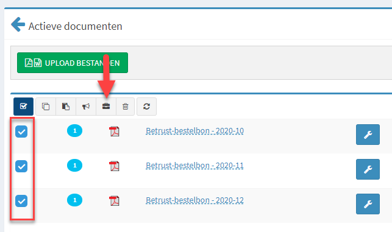Click the wrench button for Betrust-bestelbon - 2020-12
Viewport: 392px width, 232px height.
point(368,204)
